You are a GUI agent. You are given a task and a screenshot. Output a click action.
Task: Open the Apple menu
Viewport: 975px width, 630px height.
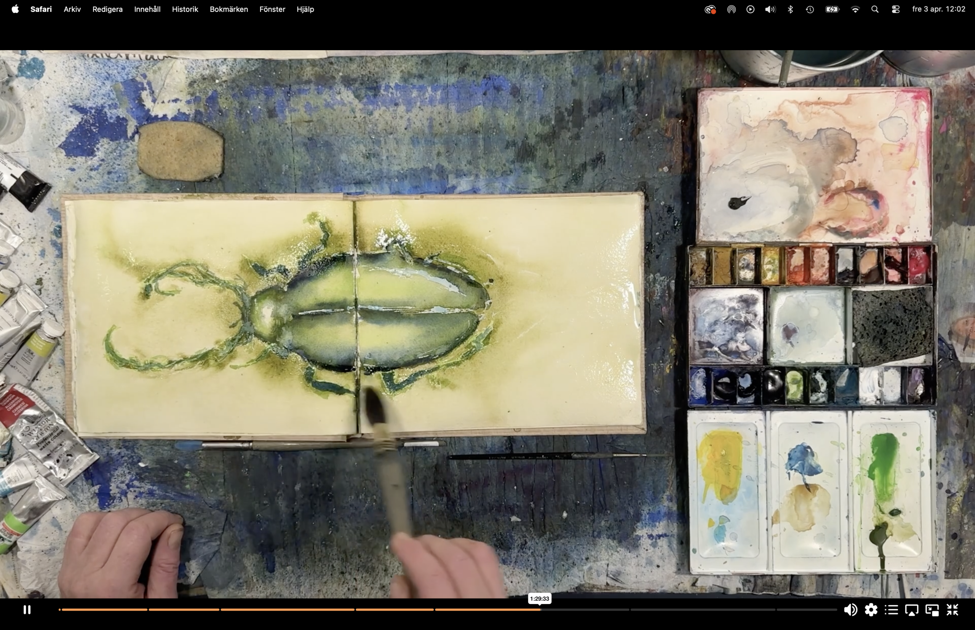click(15, 9)
